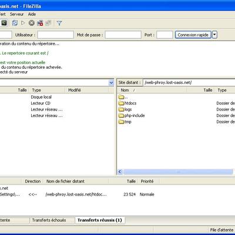Click Nom de fichier distant column header
This screenshot has width=235, height=235.
76,182
